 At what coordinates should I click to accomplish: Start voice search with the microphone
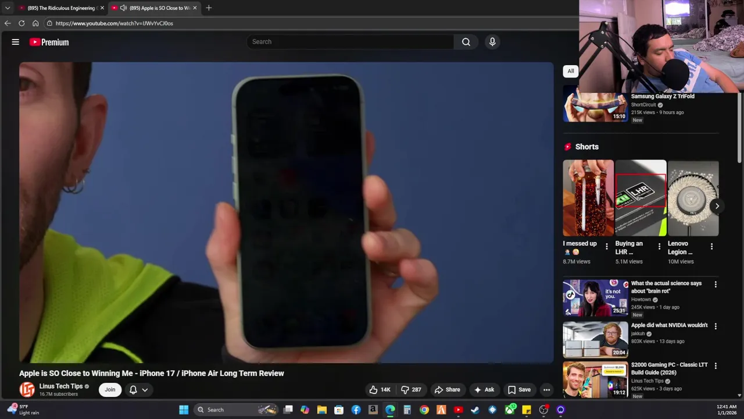coord(492,42)
